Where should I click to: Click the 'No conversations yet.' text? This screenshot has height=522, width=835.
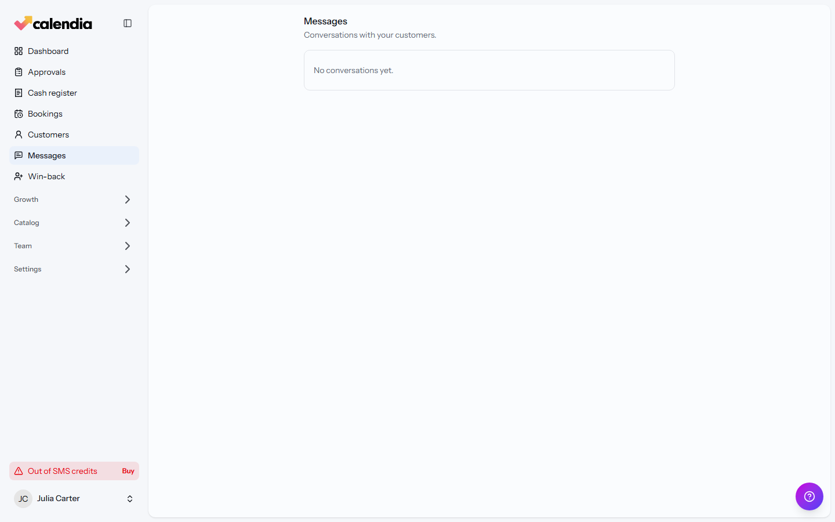pyautogui.click(x=354, y=70)
